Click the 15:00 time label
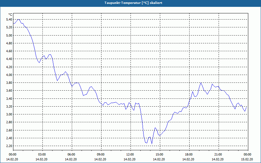The width and height of the screenshot is (261, 163). (x=160, y=155)
